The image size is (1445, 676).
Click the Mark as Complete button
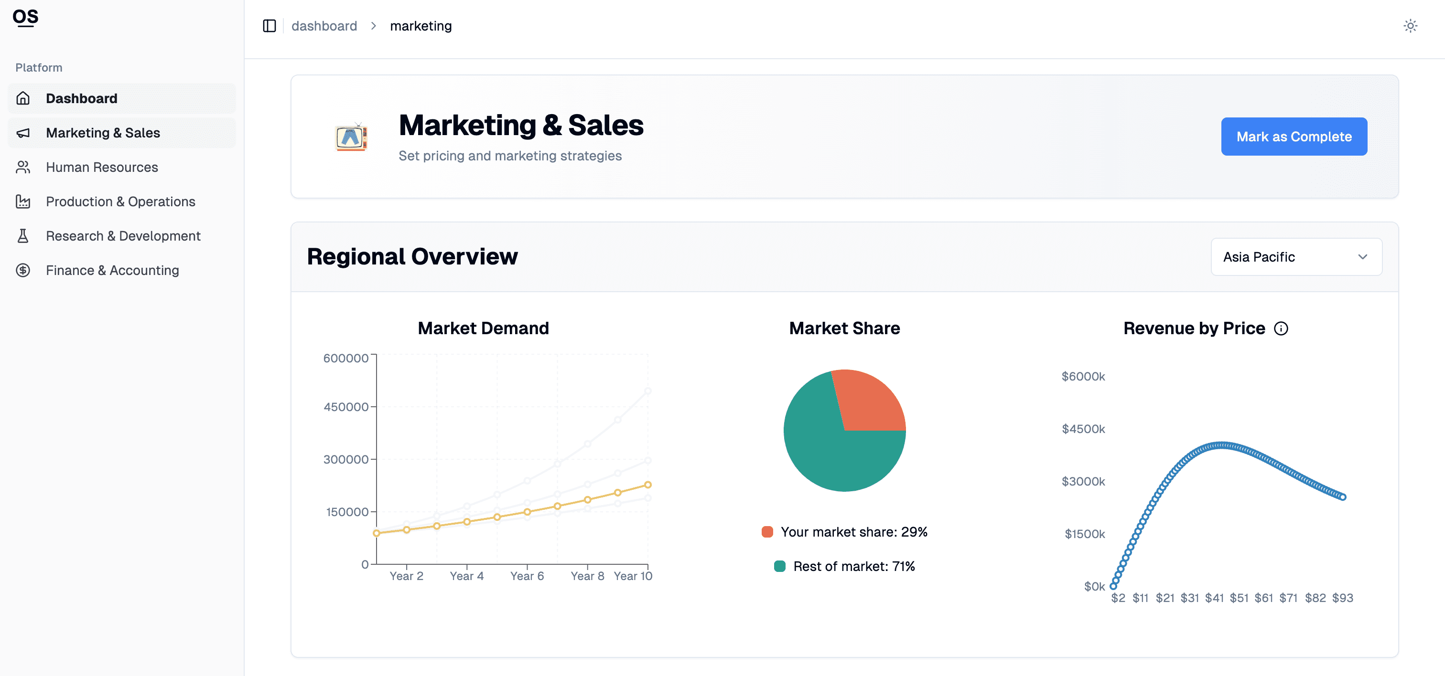click(1294, 136)
